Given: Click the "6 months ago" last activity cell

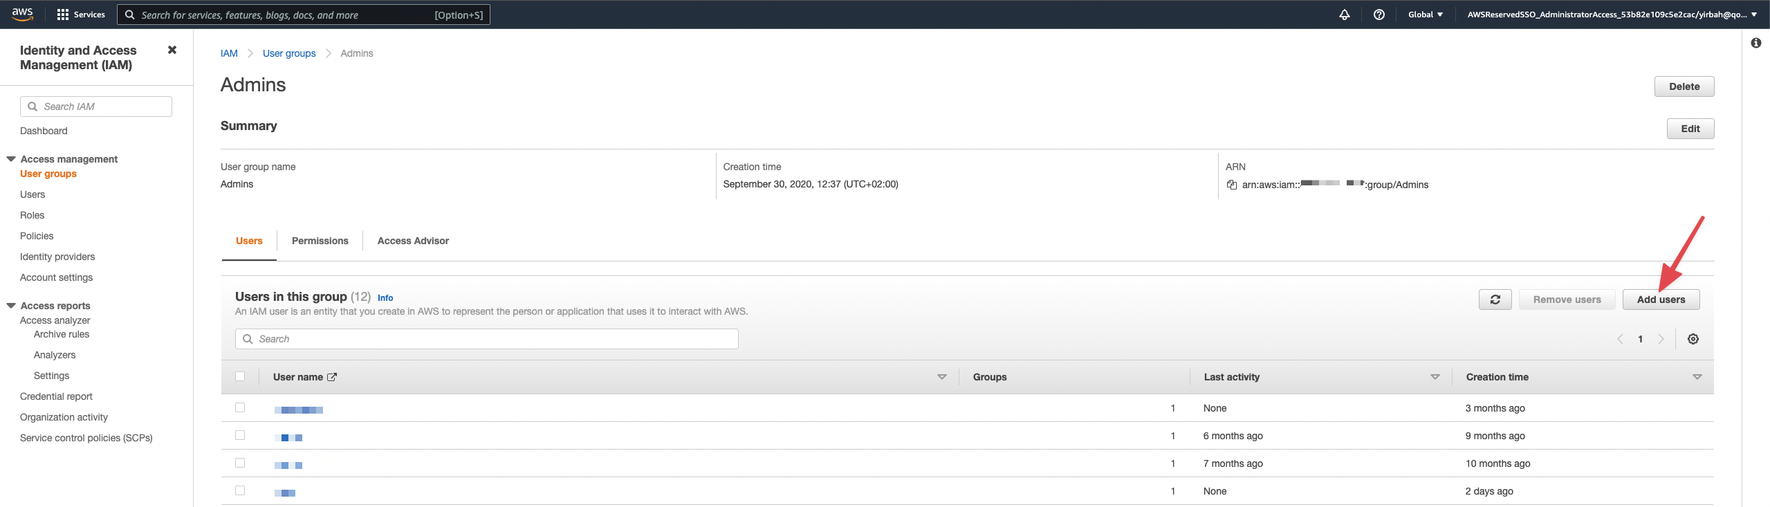Looking at the screenshot, I should tap(1233, 436).
